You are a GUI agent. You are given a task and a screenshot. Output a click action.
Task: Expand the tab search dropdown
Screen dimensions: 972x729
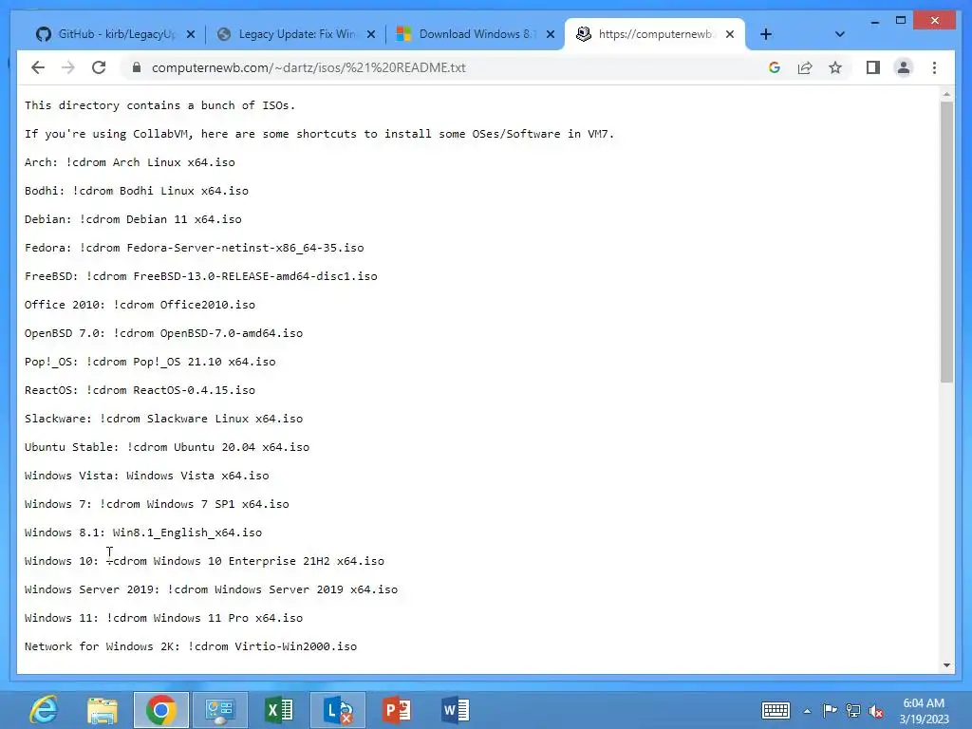[839, 34]
